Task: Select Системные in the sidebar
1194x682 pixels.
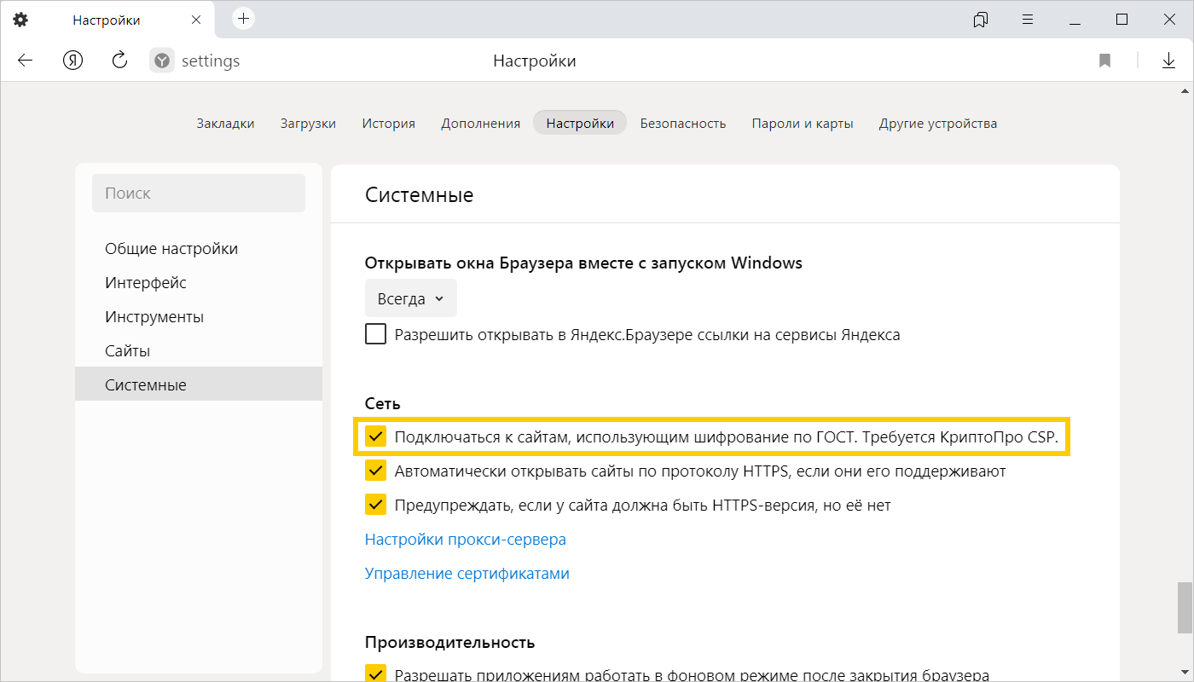Action: [x=199, y=384]
